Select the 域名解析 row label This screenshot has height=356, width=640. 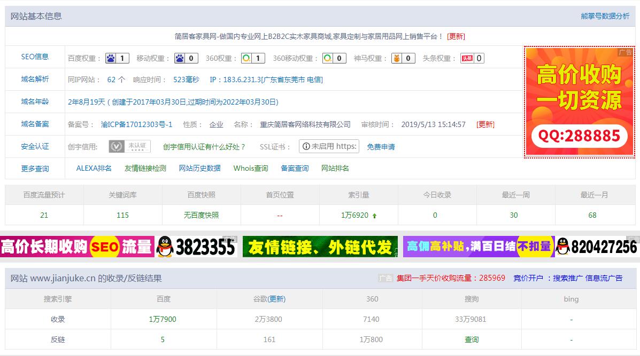pos(35,79)
